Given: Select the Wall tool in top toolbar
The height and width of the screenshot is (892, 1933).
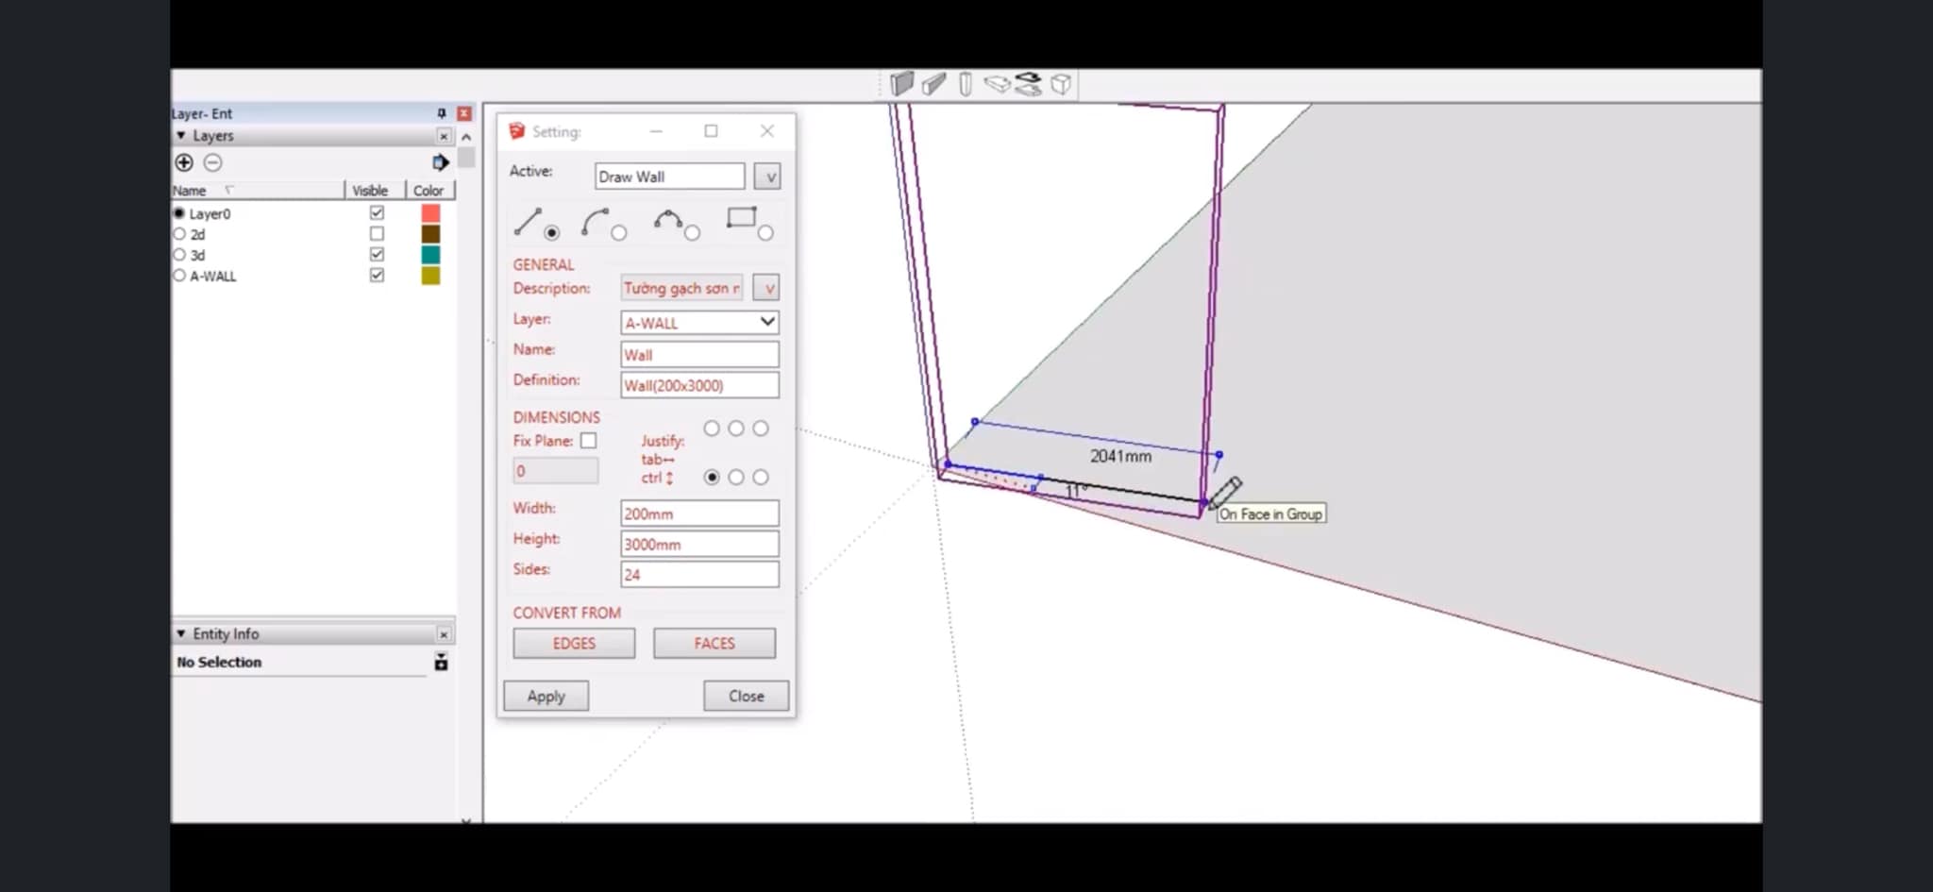Looking at the screenshot, I should [901, 85].
